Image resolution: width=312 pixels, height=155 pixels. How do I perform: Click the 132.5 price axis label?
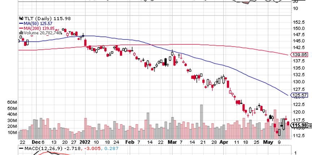pos(299,75)
